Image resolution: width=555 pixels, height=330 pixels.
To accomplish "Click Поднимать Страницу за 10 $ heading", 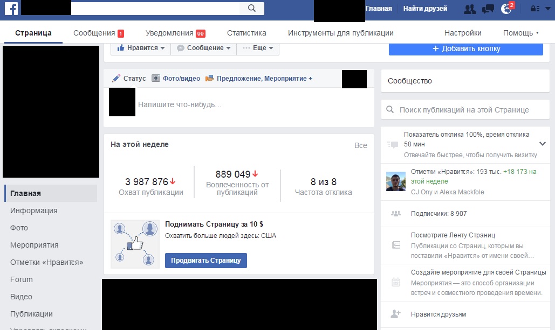I will [214, 224].
